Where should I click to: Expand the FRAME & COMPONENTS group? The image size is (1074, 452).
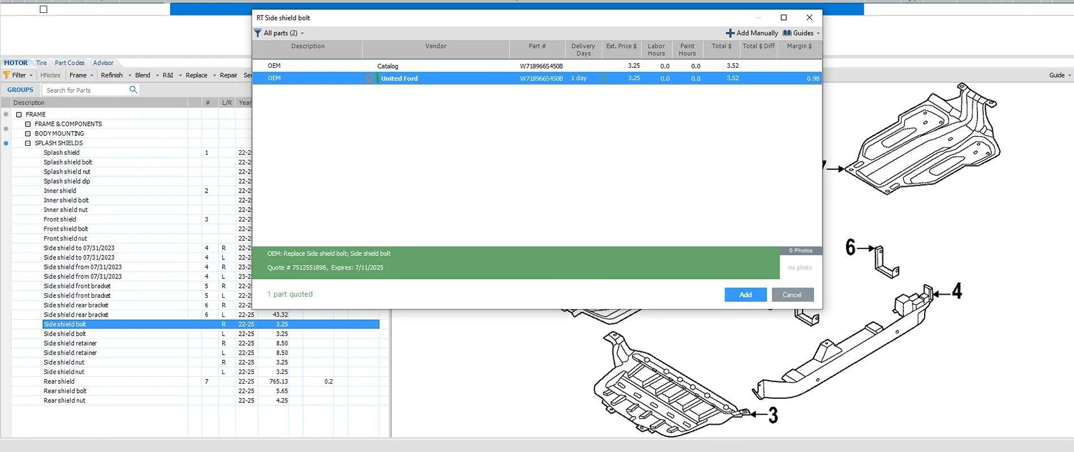coord(28,124)
